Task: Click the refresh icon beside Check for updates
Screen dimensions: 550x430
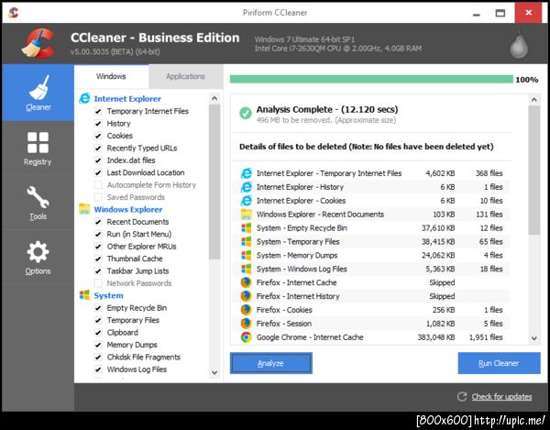Action: click(462, 397)
